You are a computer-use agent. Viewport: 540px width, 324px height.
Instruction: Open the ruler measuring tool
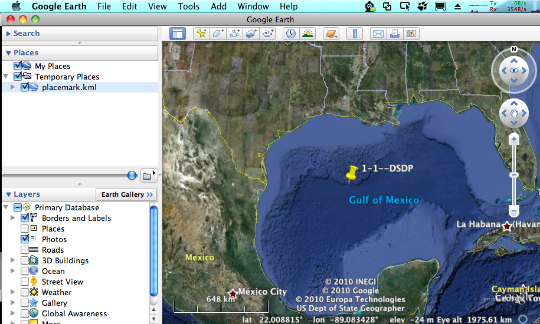[355, 34]
